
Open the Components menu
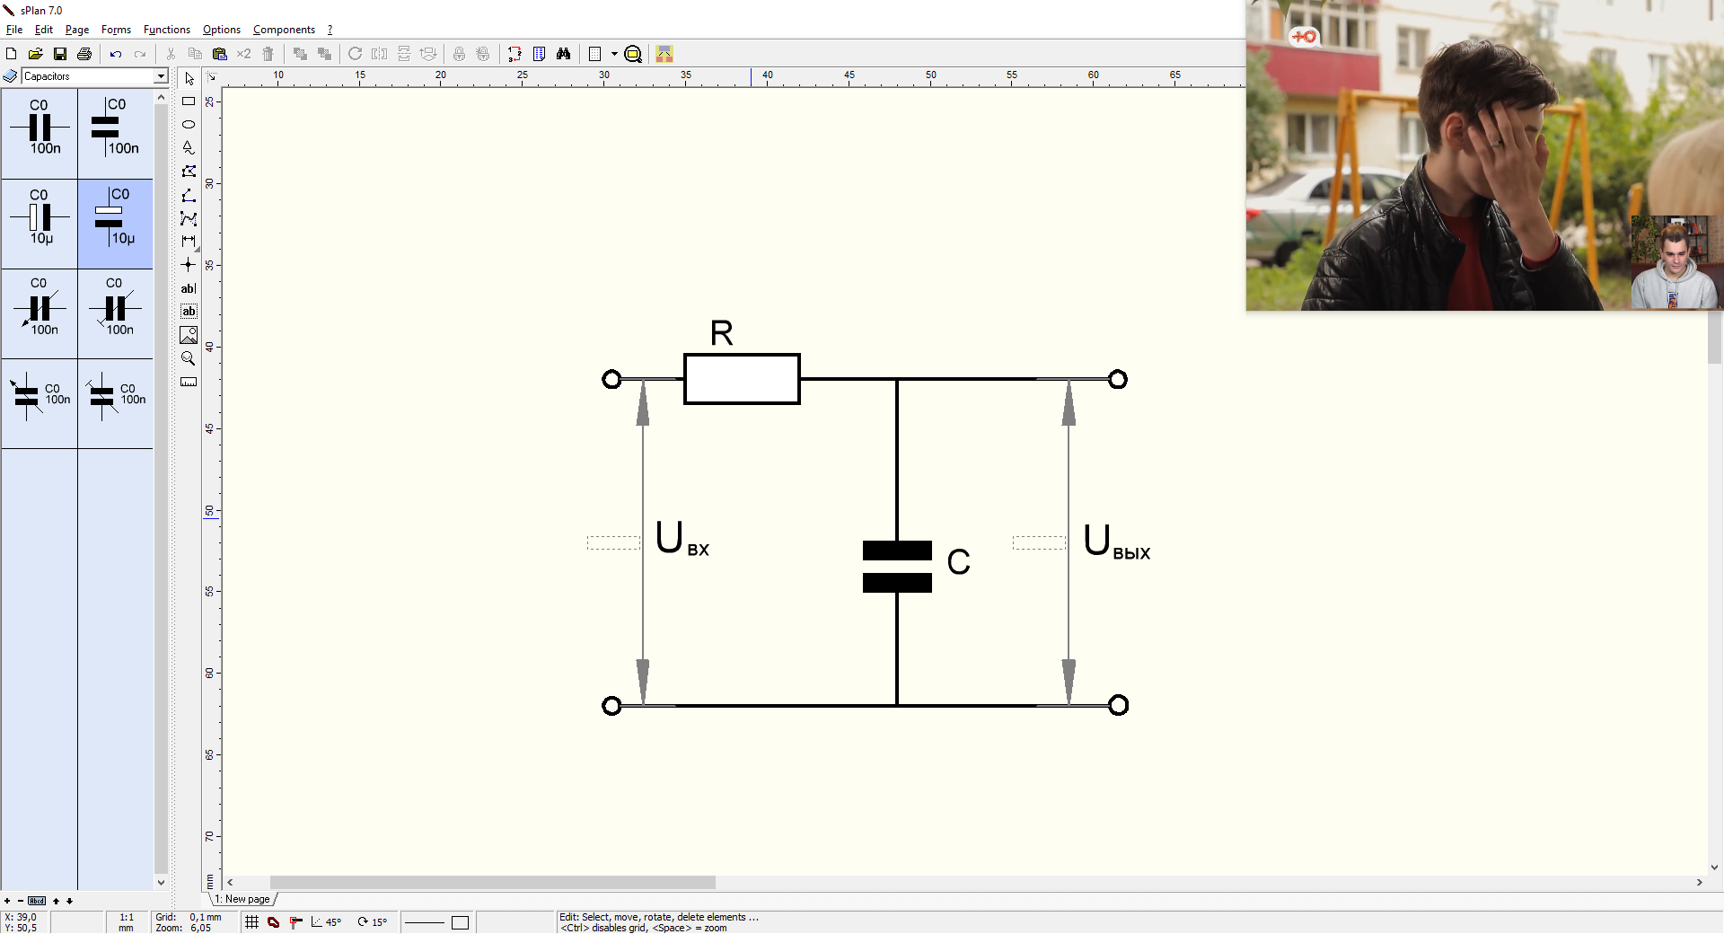point(284,30)
